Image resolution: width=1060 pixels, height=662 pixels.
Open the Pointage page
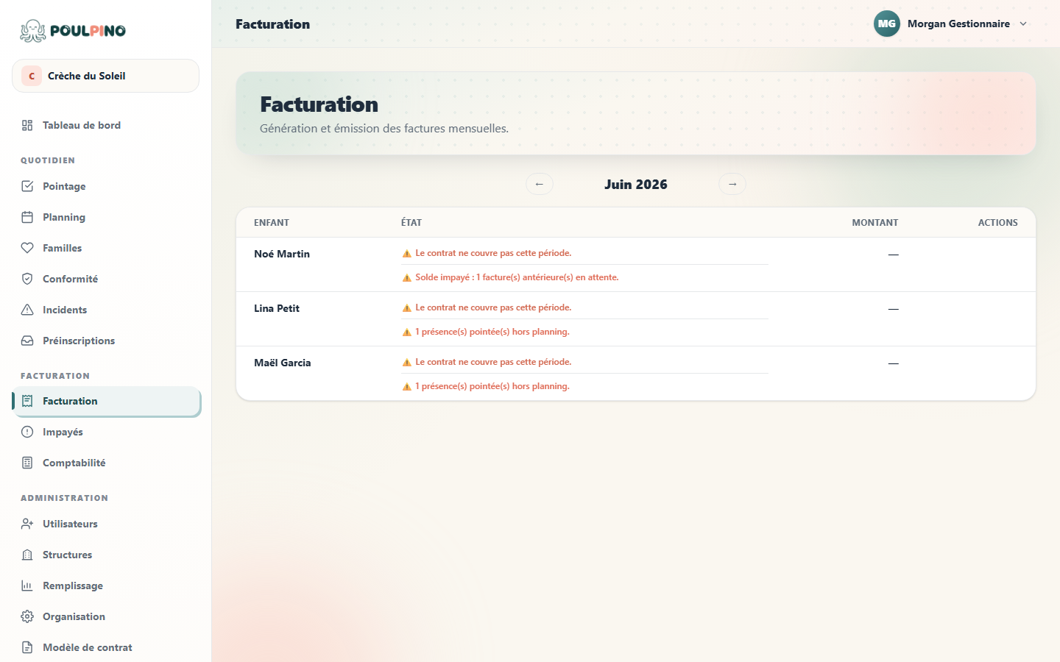(106, 186)
